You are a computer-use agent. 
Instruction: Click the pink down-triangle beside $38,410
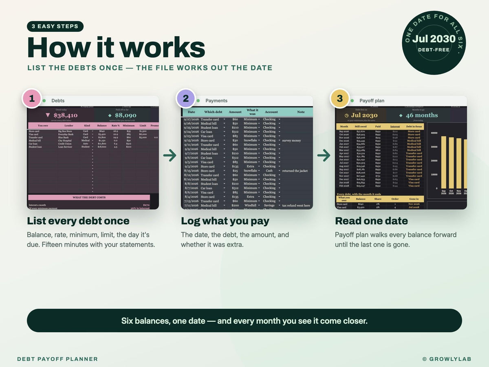click(48, 115)
